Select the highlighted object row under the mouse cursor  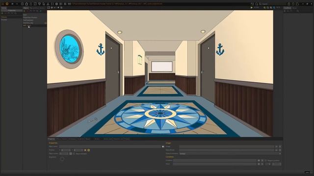34,25
